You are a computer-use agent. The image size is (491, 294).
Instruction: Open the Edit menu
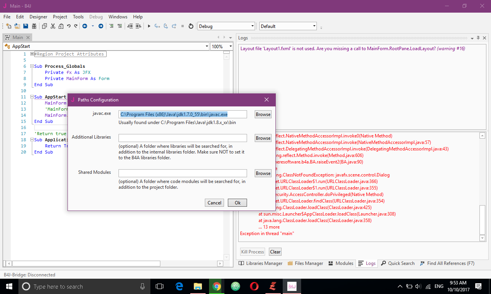click(x=20, y=17)
